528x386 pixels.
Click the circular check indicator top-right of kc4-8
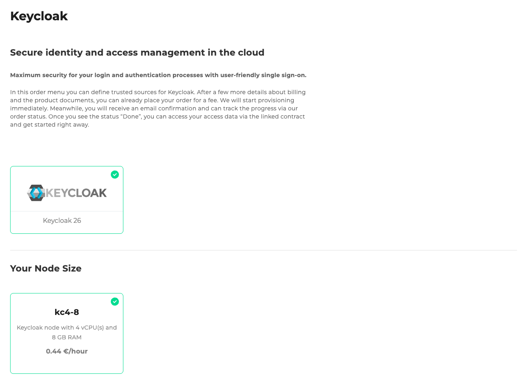[115, 302]
